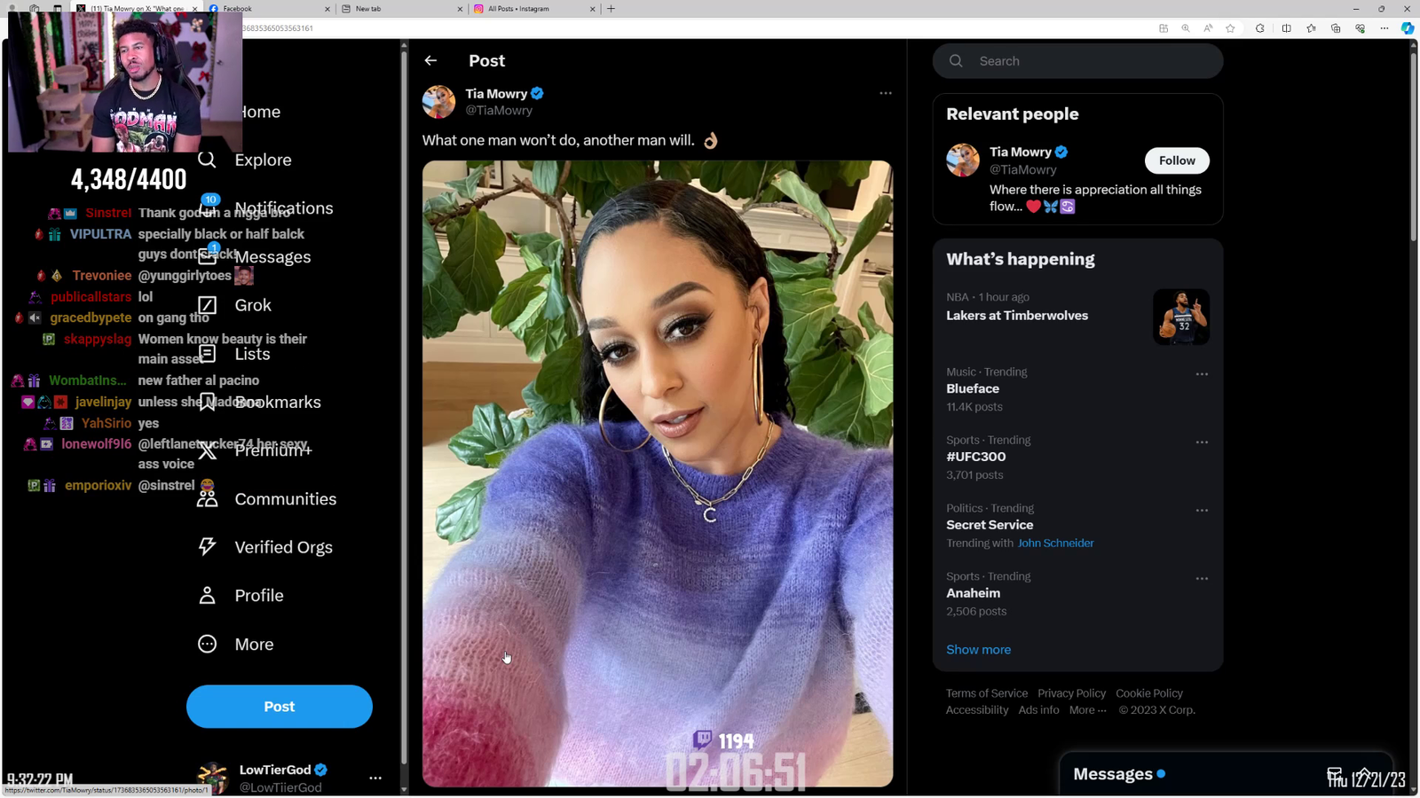
Task: Open options for Anaheim trend
Action: (1202, 579)
